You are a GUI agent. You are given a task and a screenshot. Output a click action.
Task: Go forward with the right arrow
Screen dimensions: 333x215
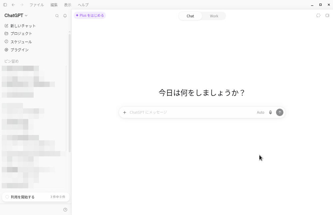coord(22,5)
